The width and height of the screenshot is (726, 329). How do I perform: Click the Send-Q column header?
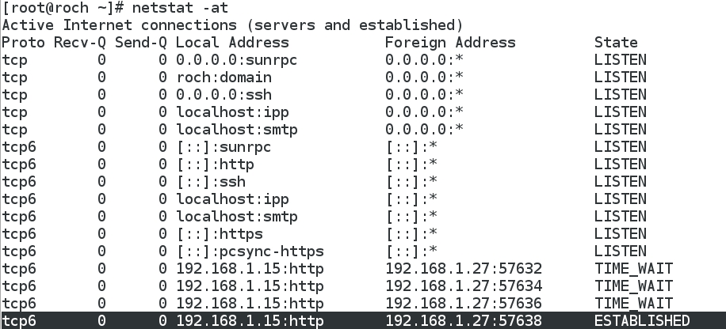pos(141,43)
